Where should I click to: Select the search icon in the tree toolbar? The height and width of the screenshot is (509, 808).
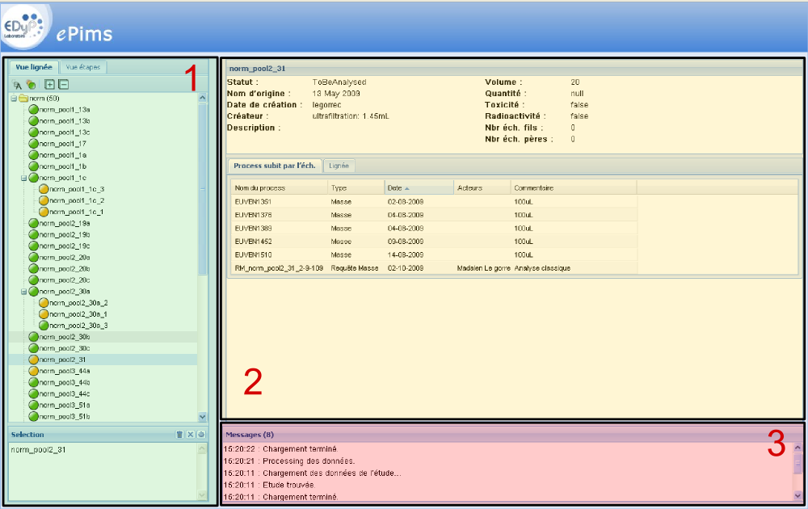[x=17, y=85]
